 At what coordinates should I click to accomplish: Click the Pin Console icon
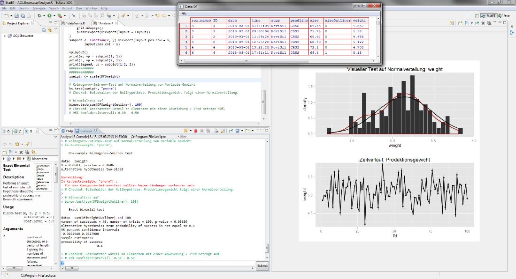pos(231,131)
